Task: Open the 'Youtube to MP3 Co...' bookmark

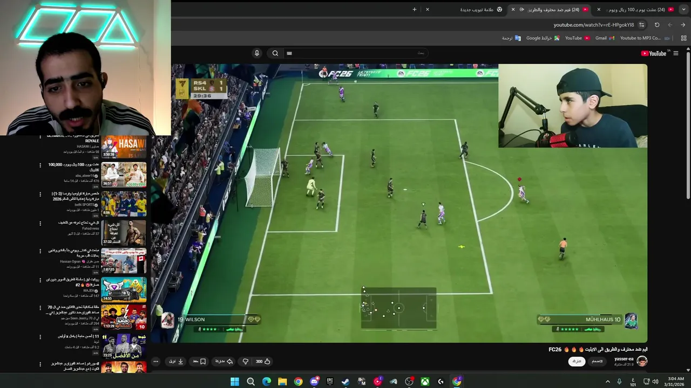Action: (x=645, y=38)
